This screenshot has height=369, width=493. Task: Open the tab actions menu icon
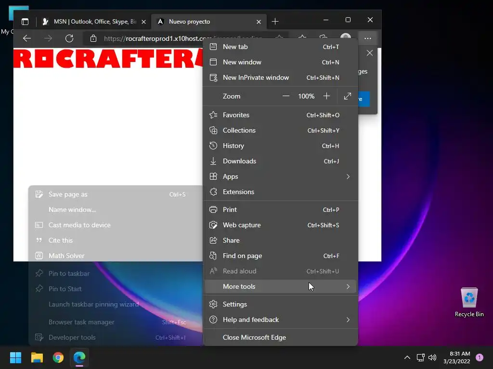[25, 22]
